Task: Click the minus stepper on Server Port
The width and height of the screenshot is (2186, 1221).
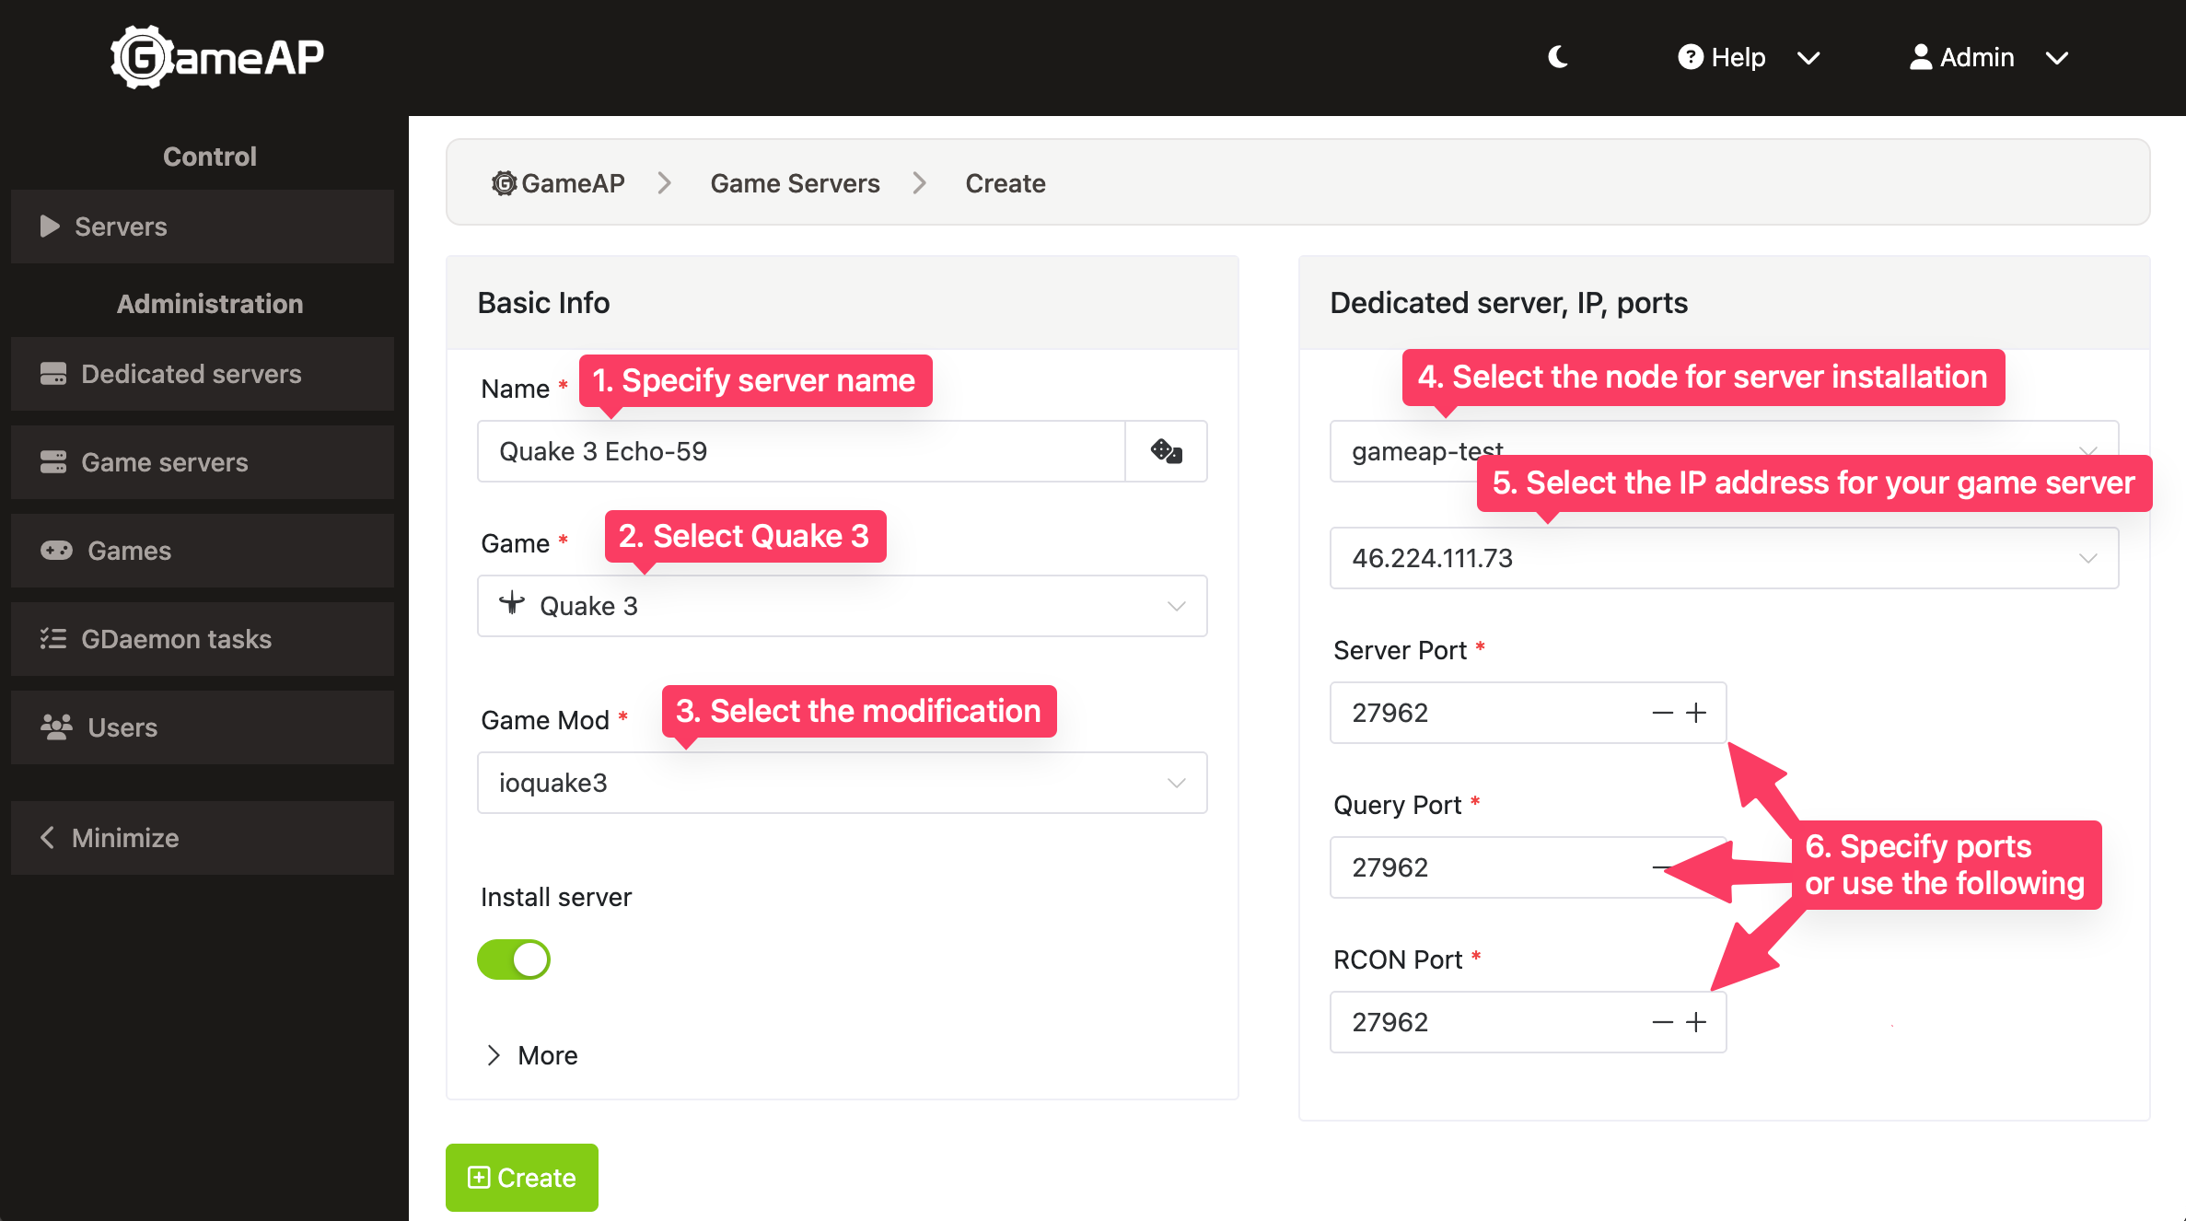Action: pos(1662,713)
